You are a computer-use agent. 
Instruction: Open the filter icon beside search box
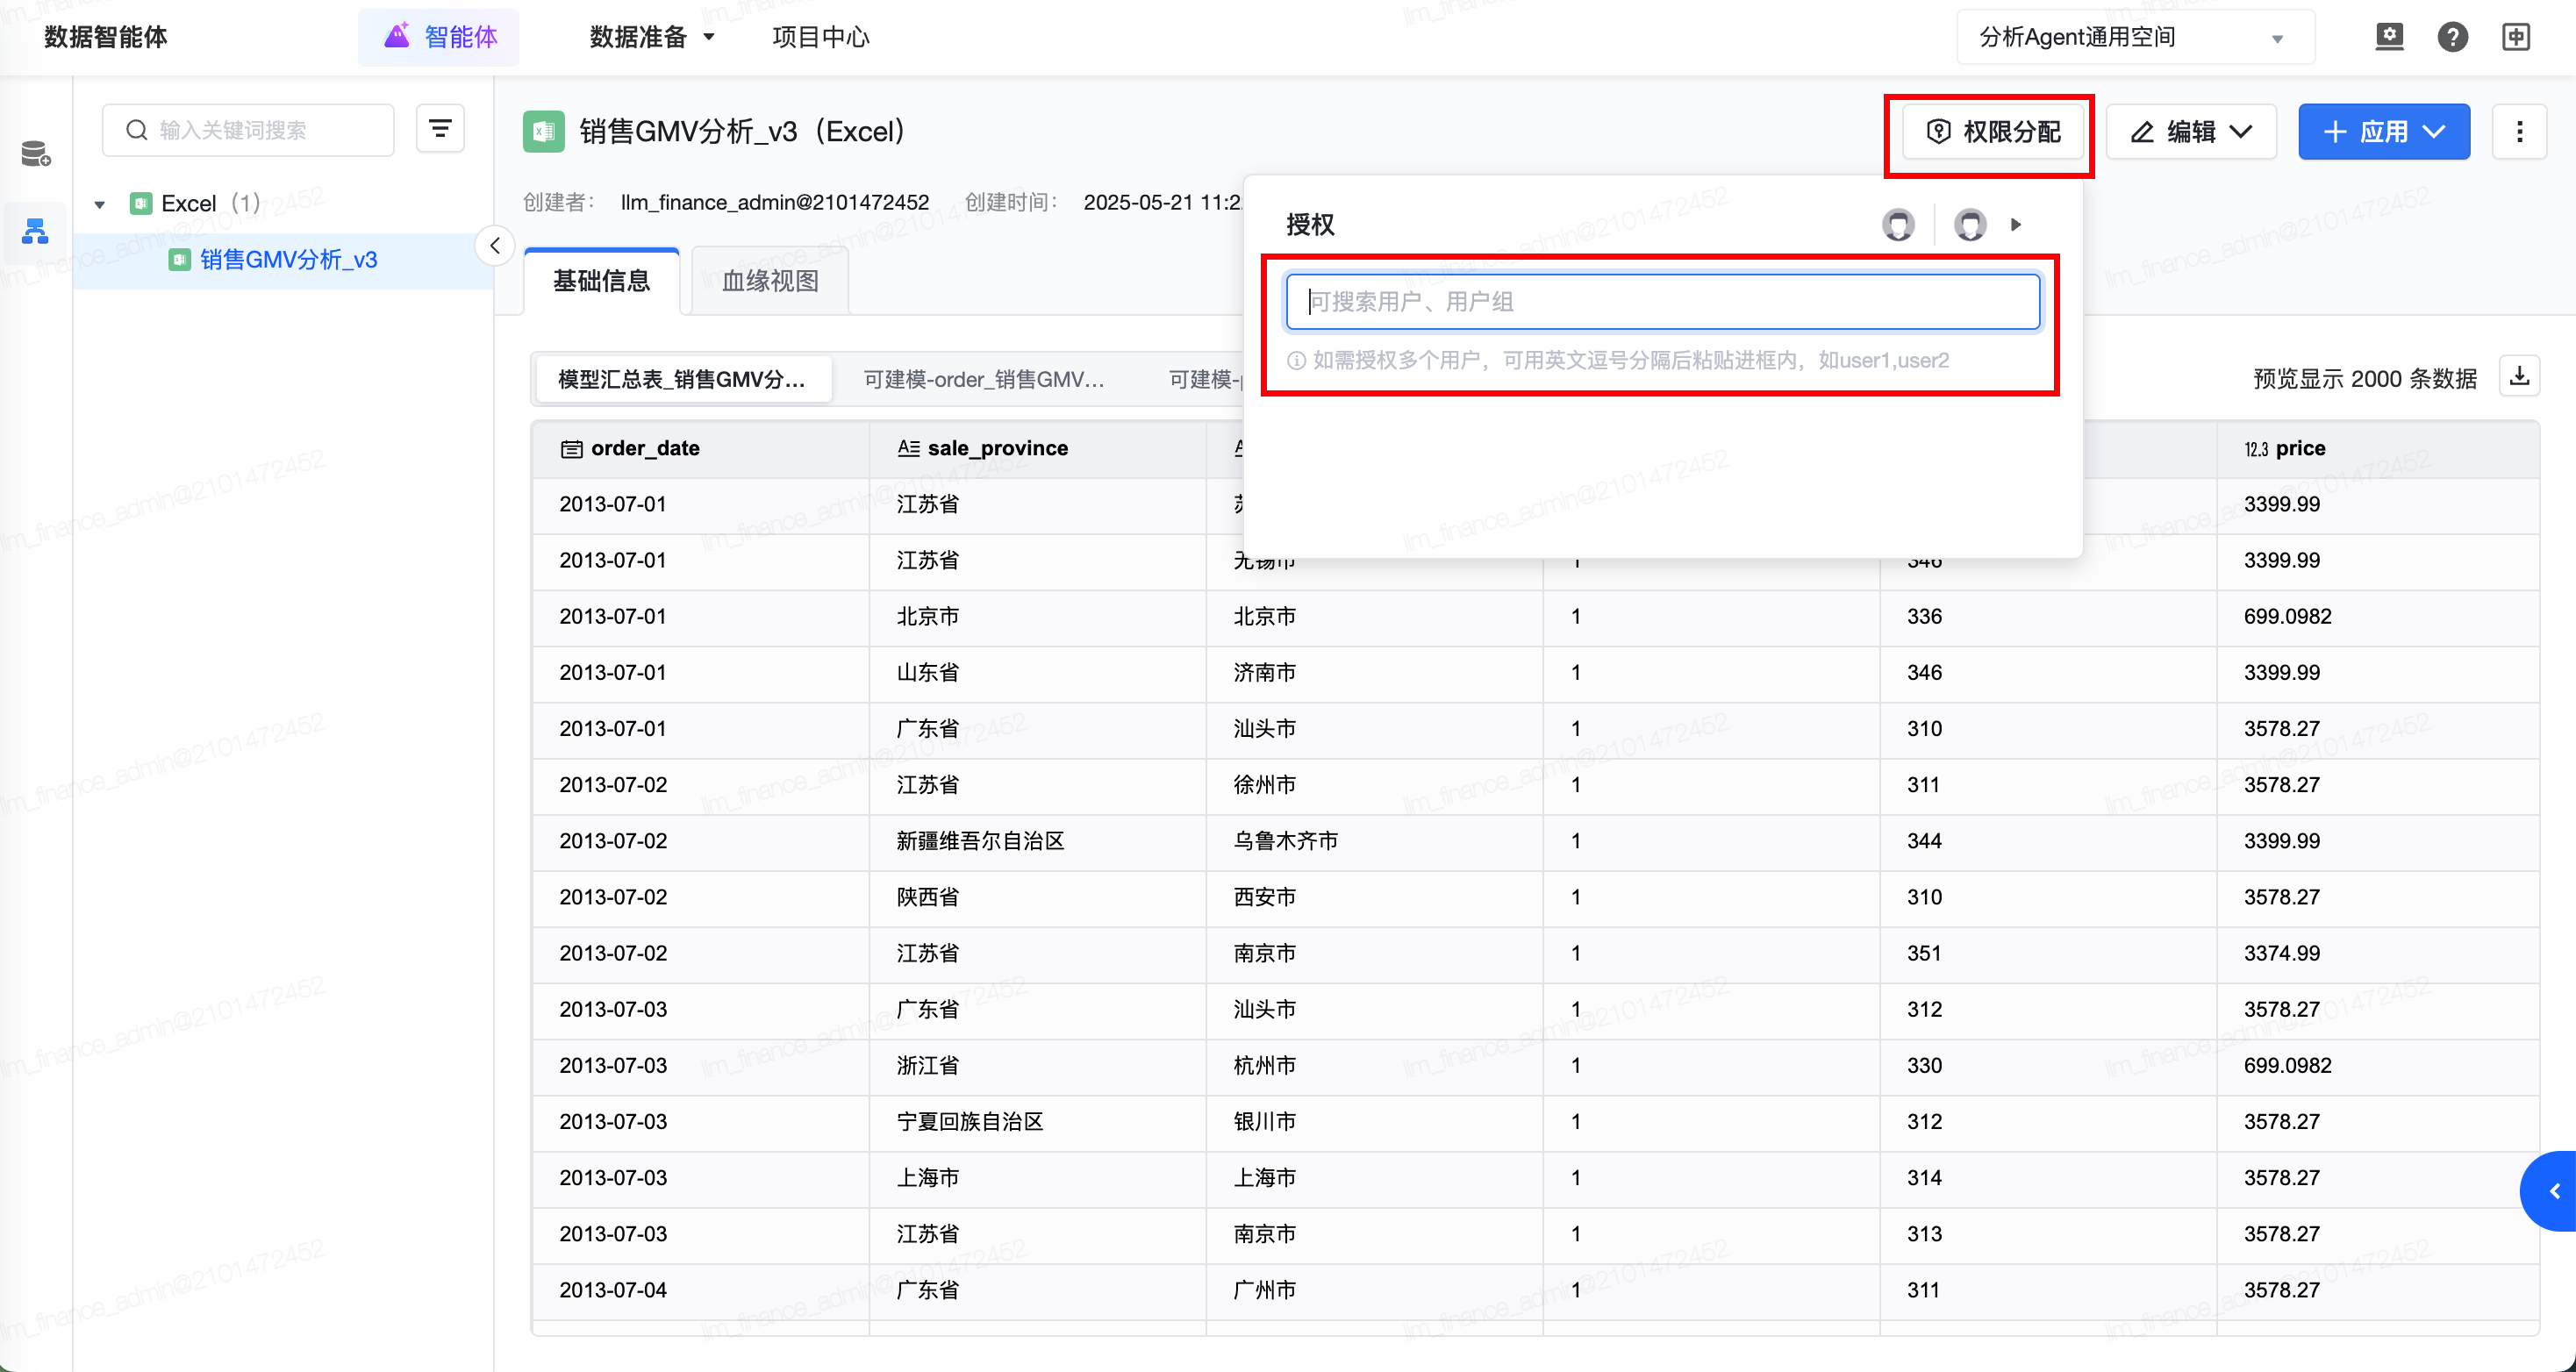[x=440, y=129]
